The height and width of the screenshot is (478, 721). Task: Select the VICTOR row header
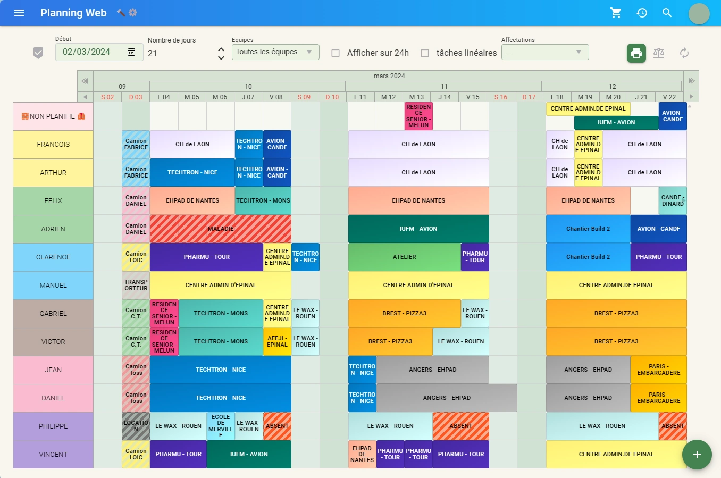pyautogui.click(x=53, y=342)
